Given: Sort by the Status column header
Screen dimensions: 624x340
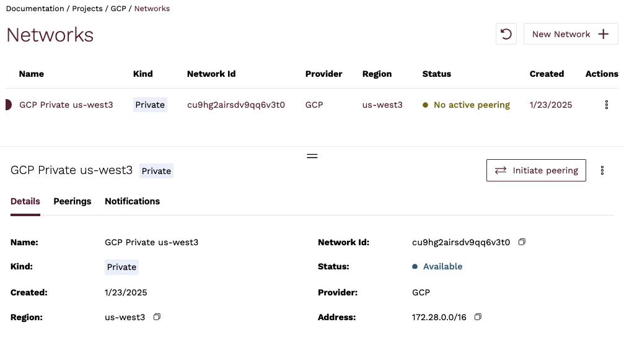Looking at the screenshot, I should tap(436, 74).
